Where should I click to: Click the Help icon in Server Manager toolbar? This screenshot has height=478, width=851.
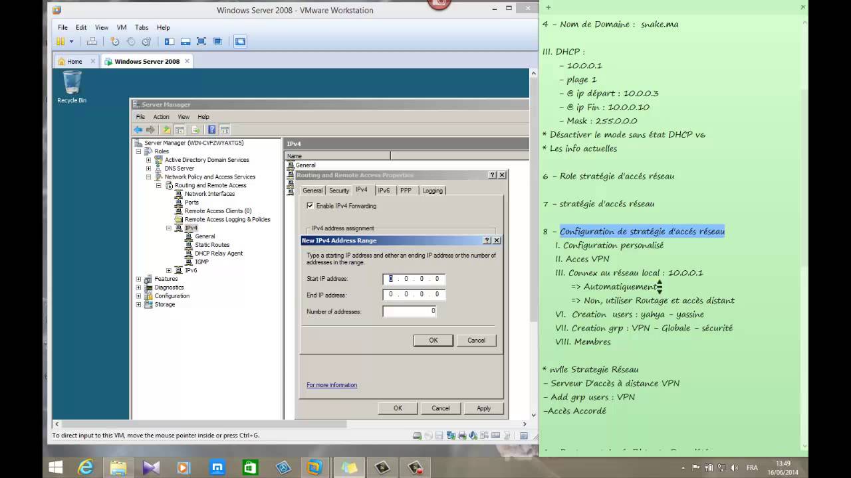coord(211,129)
